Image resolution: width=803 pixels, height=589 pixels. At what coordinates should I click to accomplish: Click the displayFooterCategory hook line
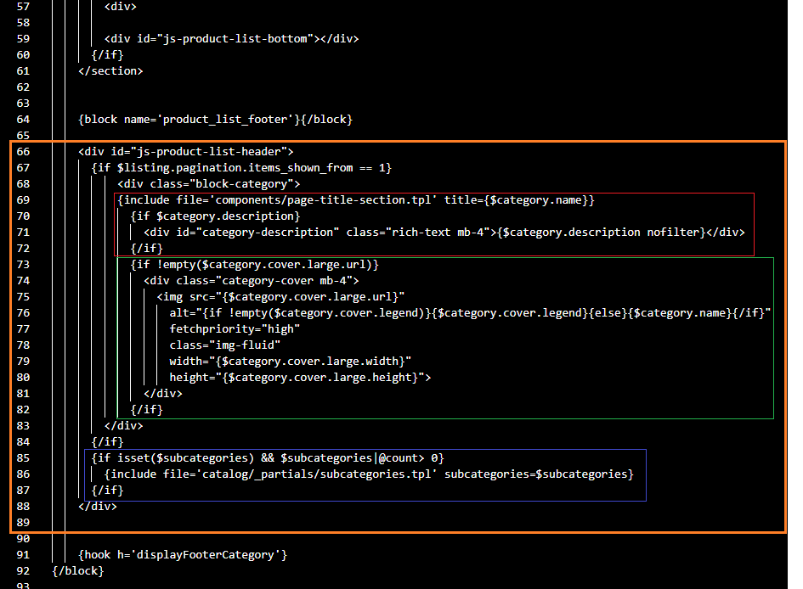point(183,555)
